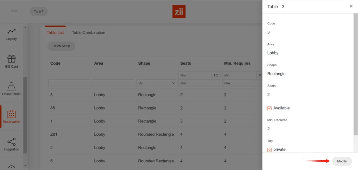Screen dimensions: 358x170
Task: Focus the Code filter input field
Action: click(x=69, y=83)
